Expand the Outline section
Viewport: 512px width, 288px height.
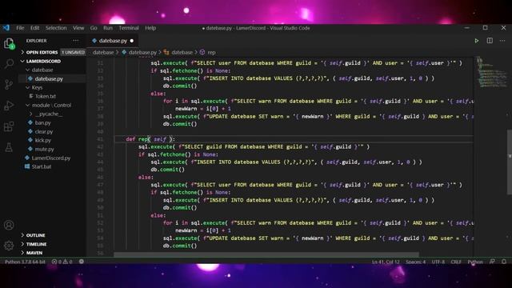coord(52,235)
